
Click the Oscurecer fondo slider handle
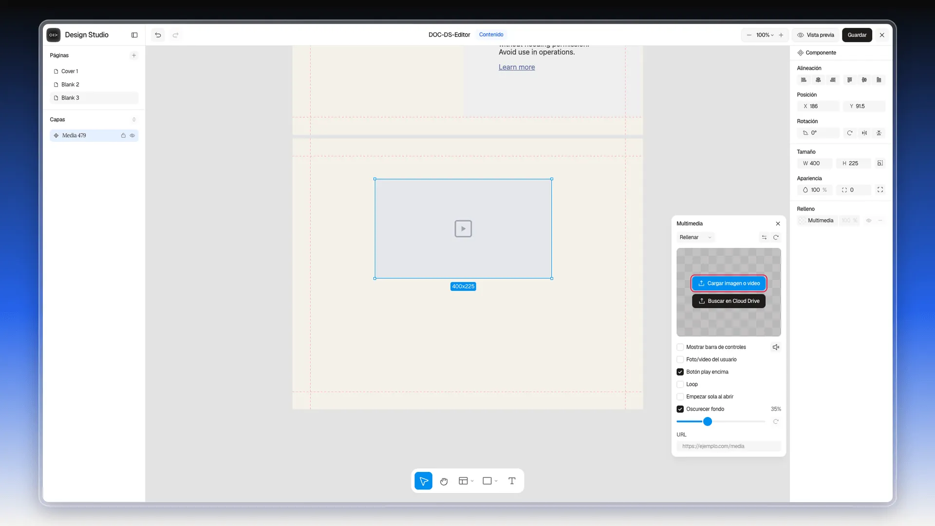click(x=708, y=422)
